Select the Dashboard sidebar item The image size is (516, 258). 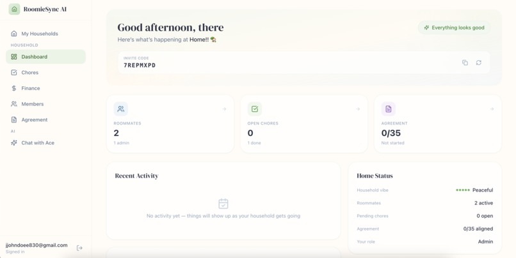click(45, 57)
